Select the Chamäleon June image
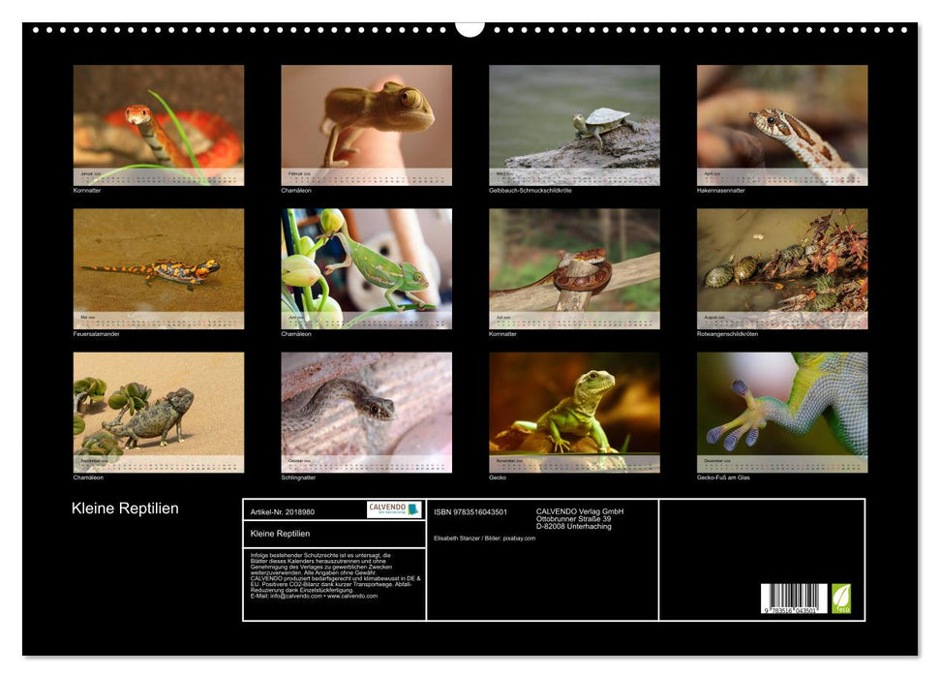940x678 pixels. pos(366,266)
